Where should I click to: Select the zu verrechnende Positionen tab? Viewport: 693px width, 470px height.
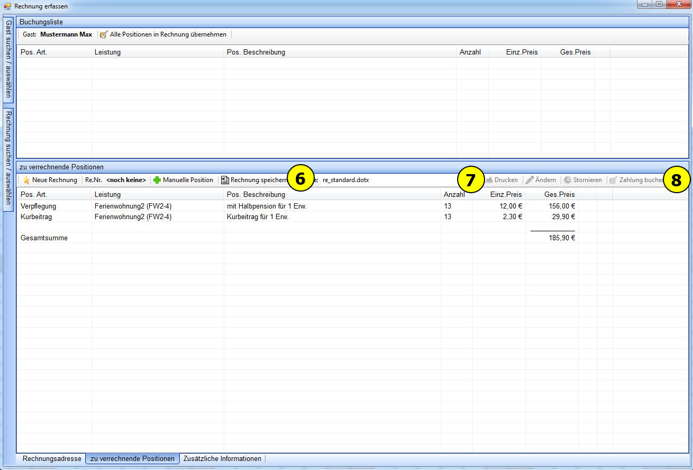pyautogui.click(x=132, y=459)
